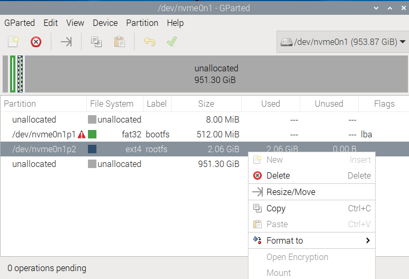409x279 pixels.
Task: Click the green fat32 color swatch
Action: coord(92,134)
